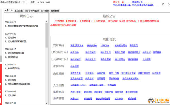170x105 pixels.
Task: Click the 手机详情填加图片 link
Action: pyautogui.click(x=130, y=78)
